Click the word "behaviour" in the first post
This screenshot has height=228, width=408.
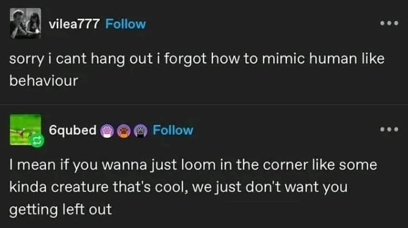click(43, 80)
